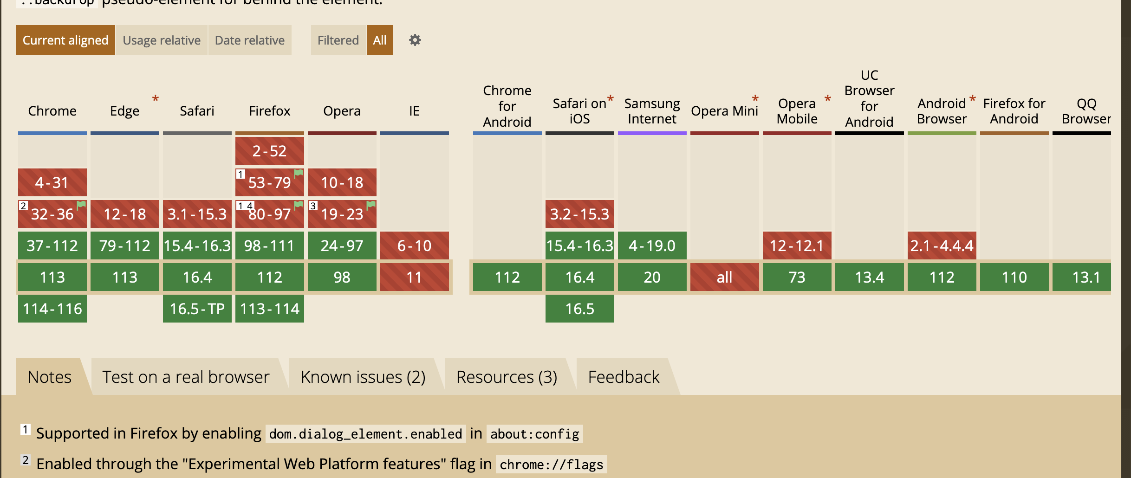Open the Known issues (2) tab

[x=363, y=376]
